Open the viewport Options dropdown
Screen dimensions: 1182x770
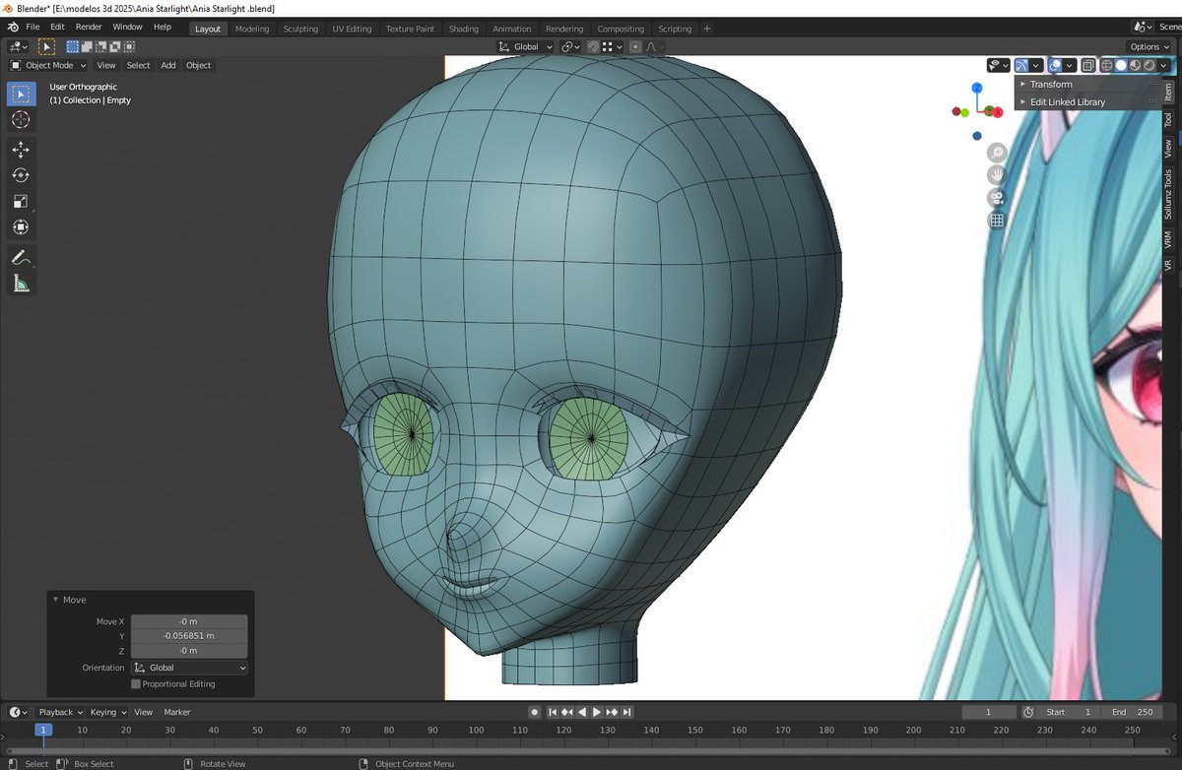1149,46
